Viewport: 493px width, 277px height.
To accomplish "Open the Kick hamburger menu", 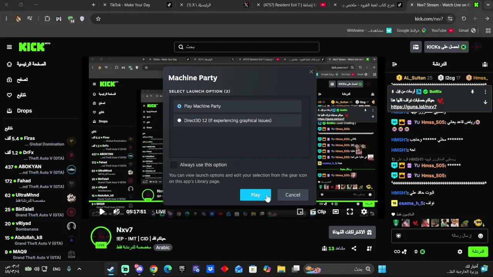I will (x=9, y=47).
